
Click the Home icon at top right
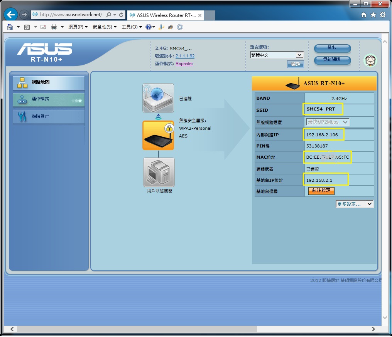point(364,15)
